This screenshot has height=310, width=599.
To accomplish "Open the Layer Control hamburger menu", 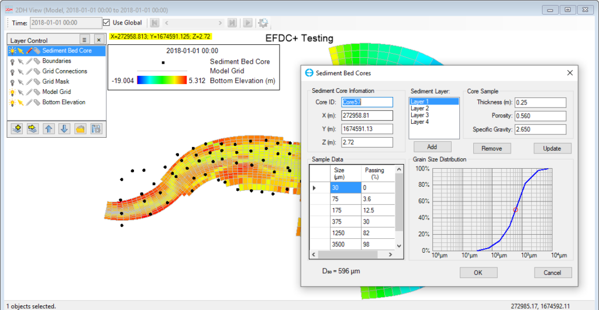I will tap(84, 40).
